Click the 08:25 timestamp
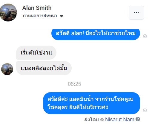 [x=74, y=84]
